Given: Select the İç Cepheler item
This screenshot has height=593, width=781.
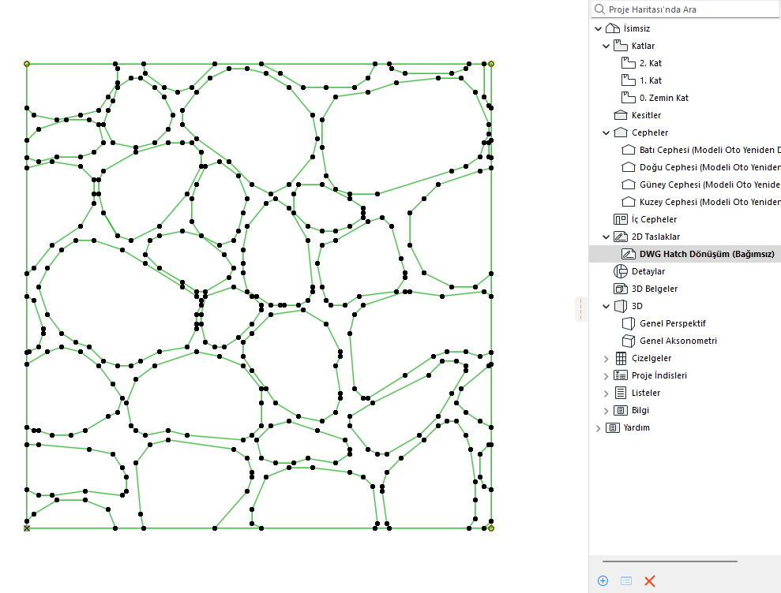Looking at the screenshot, I should pyautogui.click(x=654, y=219).
